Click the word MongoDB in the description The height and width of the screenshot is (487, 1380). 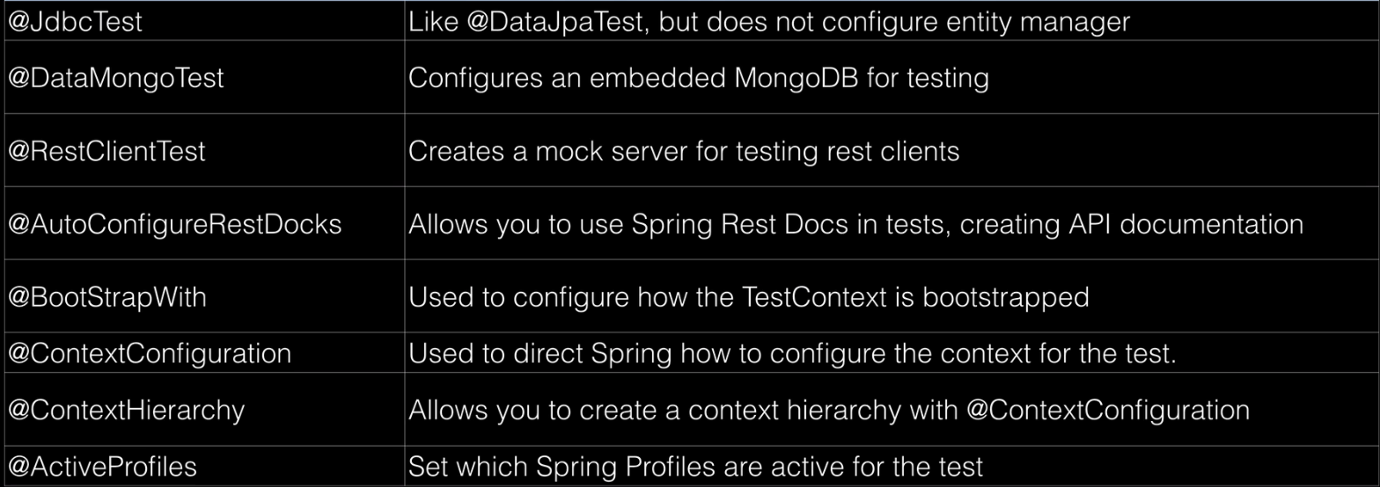796,77
